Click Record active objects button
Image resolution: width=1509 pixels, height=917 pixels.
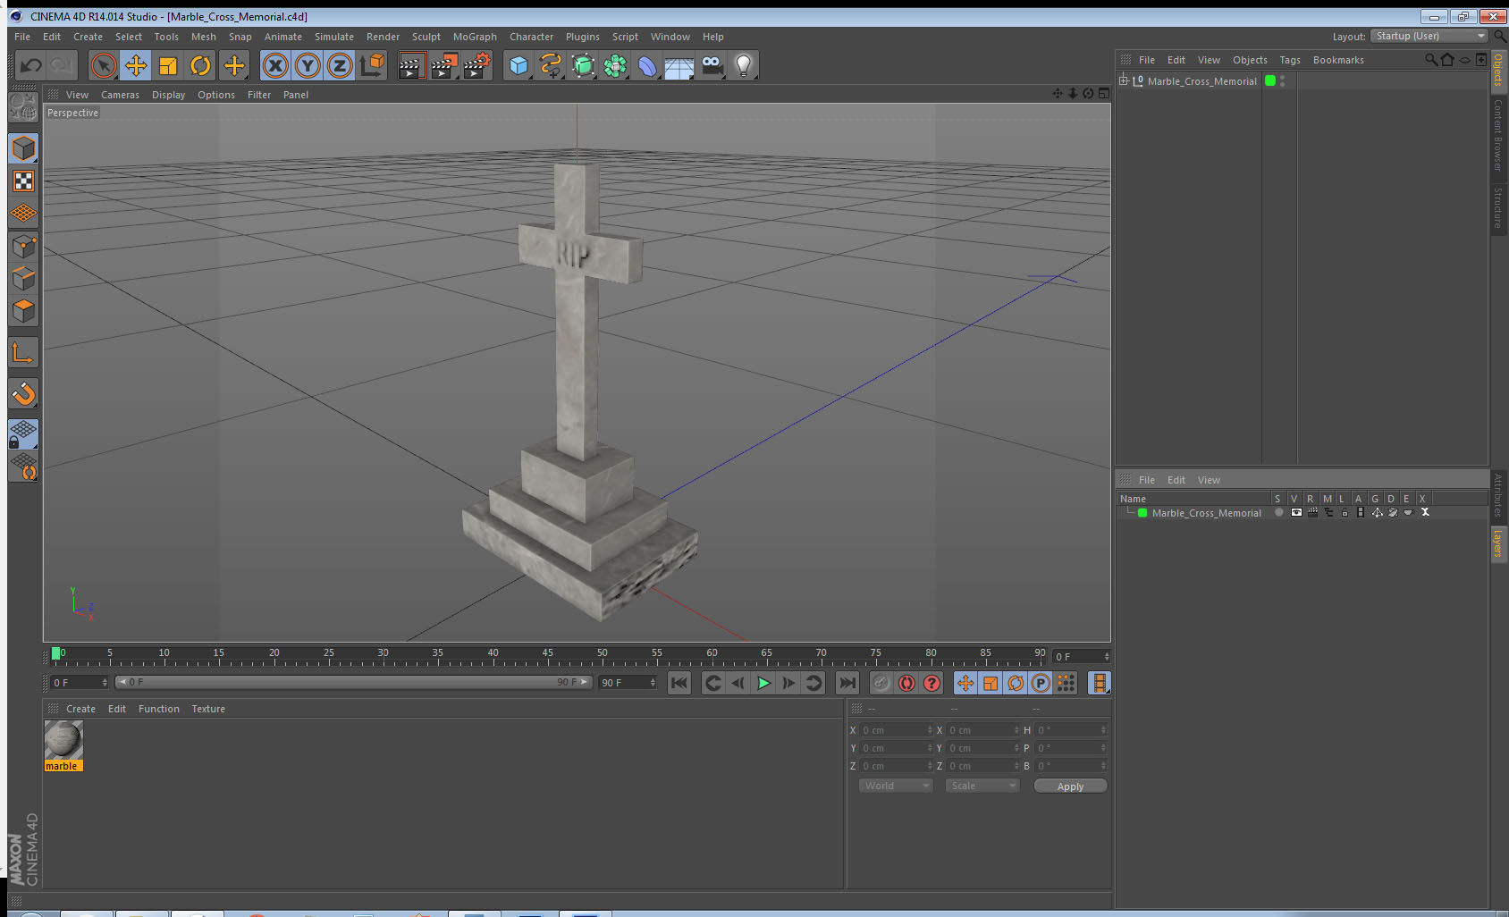click(x=881, y=683)
